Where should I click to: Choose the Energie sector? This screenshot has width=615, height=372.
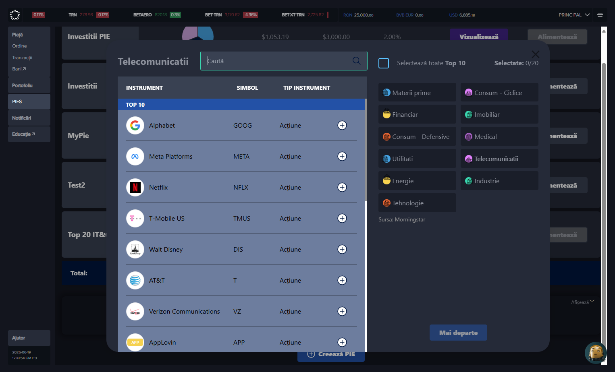click(x=417, y=181)
